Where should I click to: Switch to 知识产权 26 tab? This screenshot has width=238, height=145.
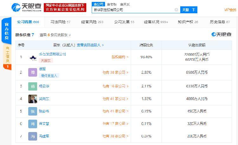click(x=188, y=22)
